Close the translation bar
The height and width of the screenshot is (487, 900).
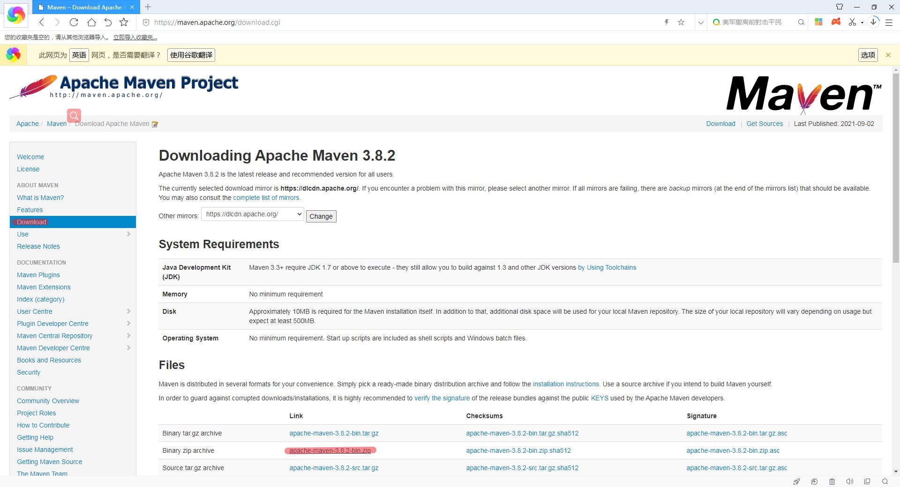[x=888, y=55]
